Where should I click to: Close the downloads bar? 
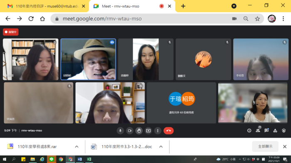(285, 146)
